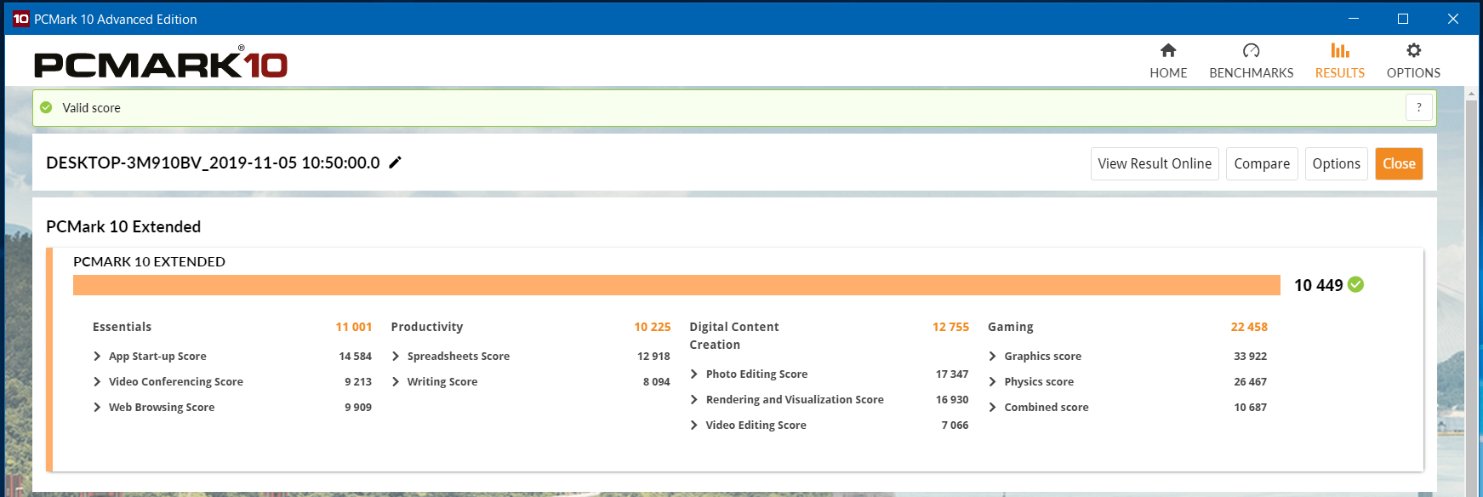Viewport: 1483px width, 497px height.
Task: Click the Productivity score 10 225
Action: (653, 327)
